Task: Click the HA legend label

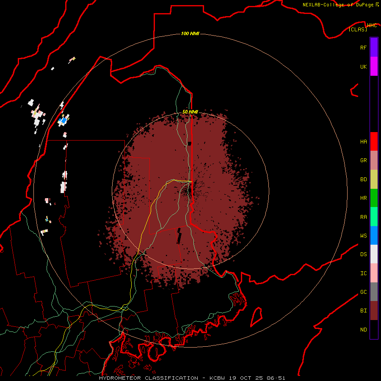Action: (x=363, y=142)
